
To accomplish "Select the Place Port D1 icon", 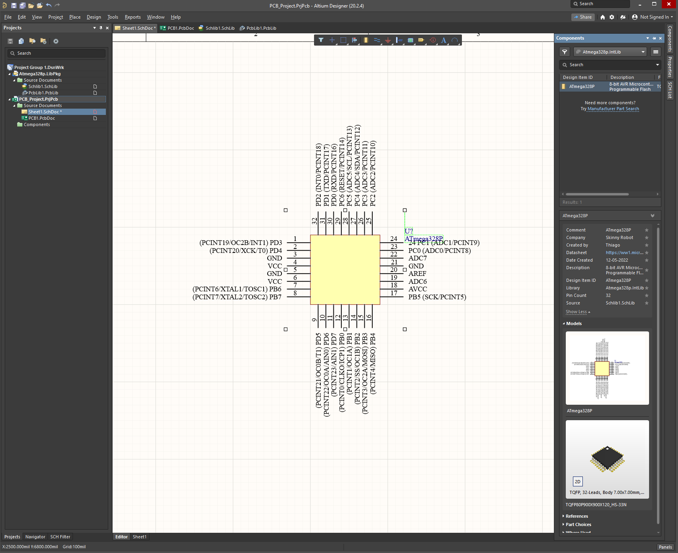I will pos(421,40).
